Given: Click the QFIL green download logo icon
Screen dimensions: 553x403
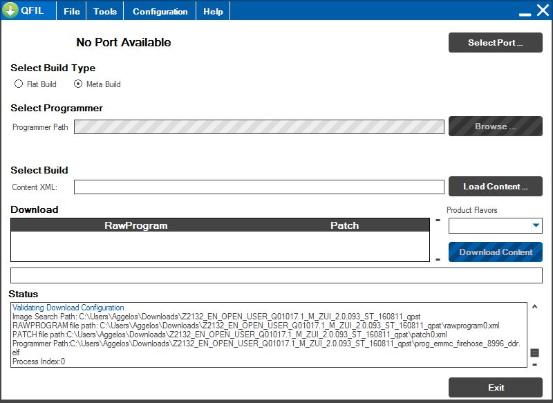Looking at the screenshot, I should [10, 10].
